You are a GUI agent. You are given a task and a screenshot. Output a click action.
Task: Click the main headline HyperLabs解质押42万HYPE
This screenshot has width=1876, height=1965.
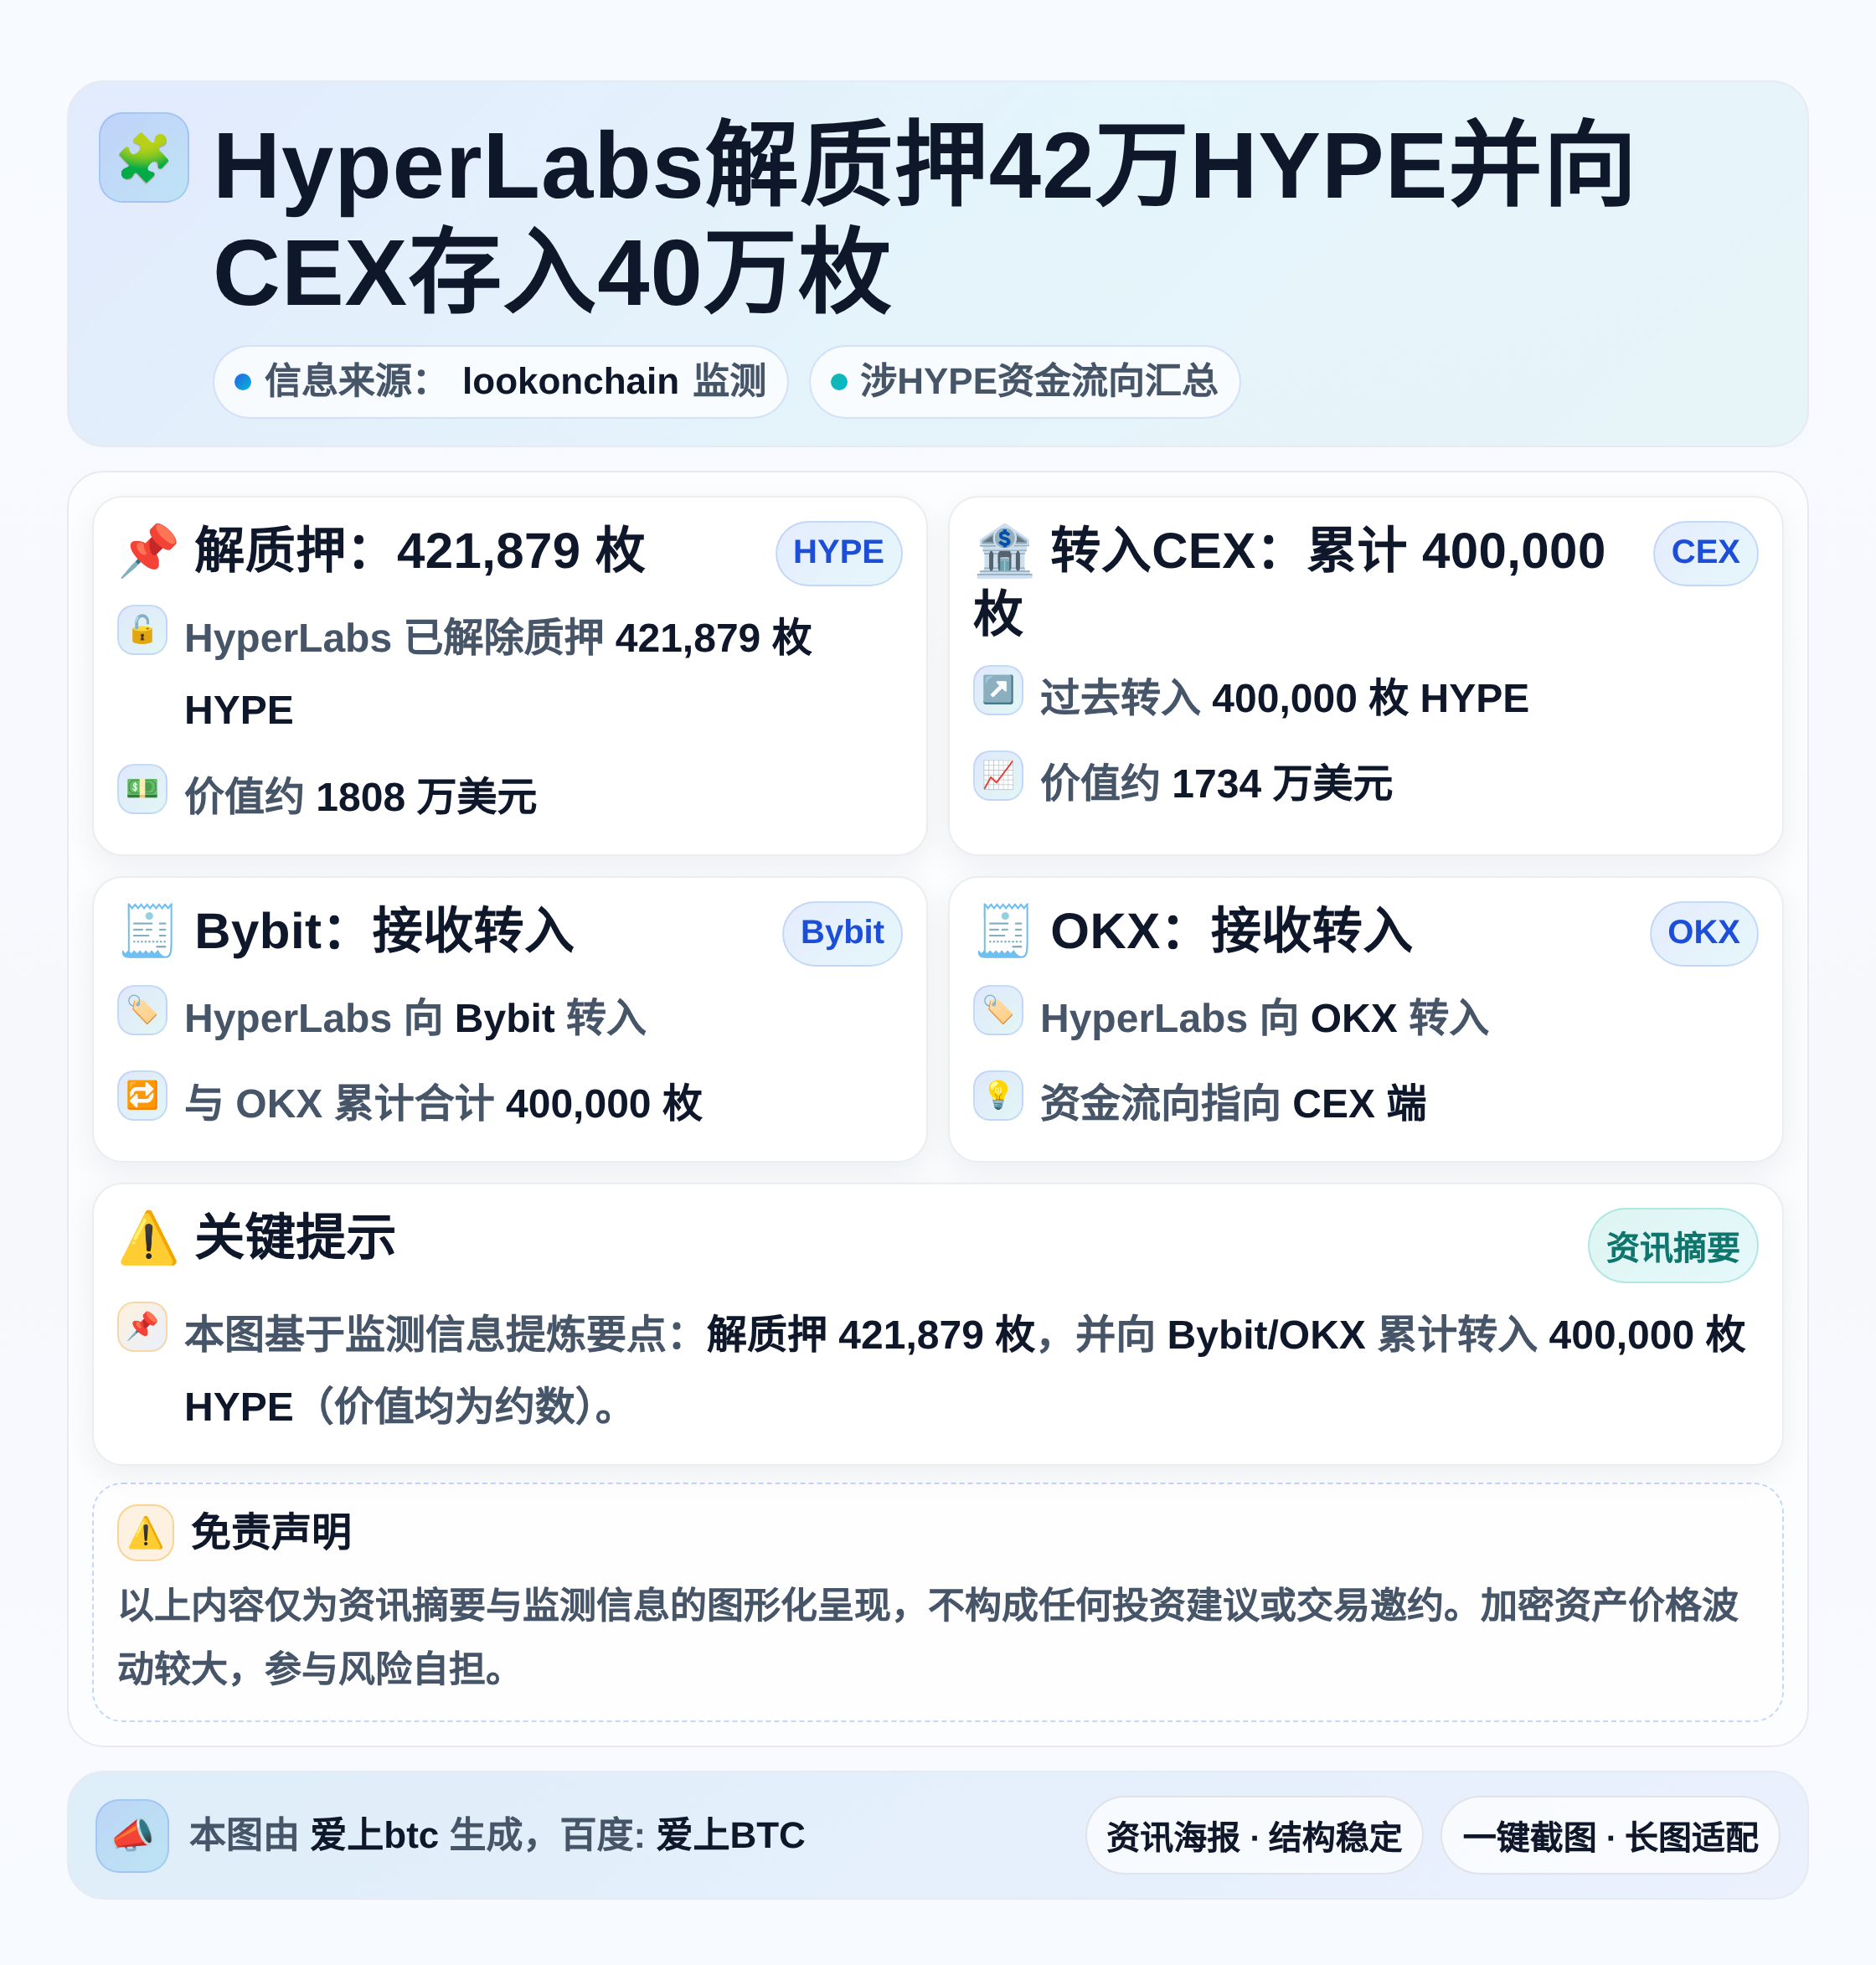(x=923, y=218)
